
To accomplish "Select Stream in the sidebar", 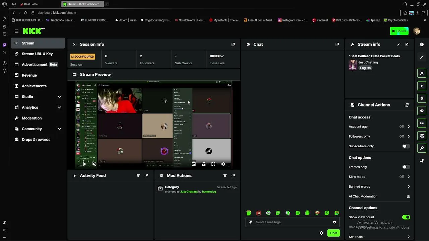I will (x=38, y=43).
